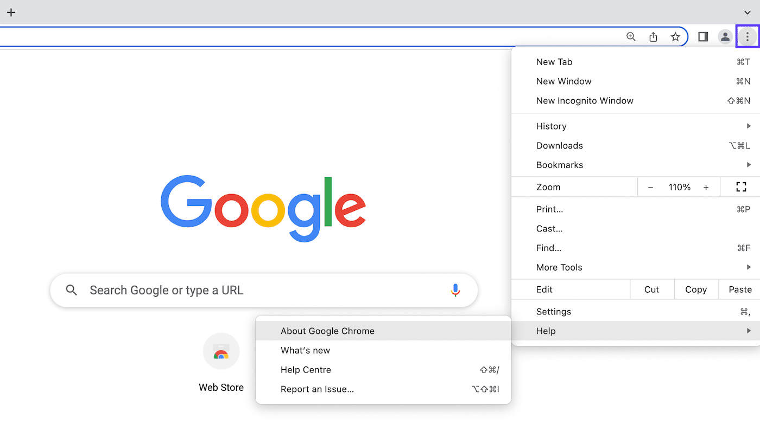
Task: Bookmark this page using the star icon
Action: [675, 36]
